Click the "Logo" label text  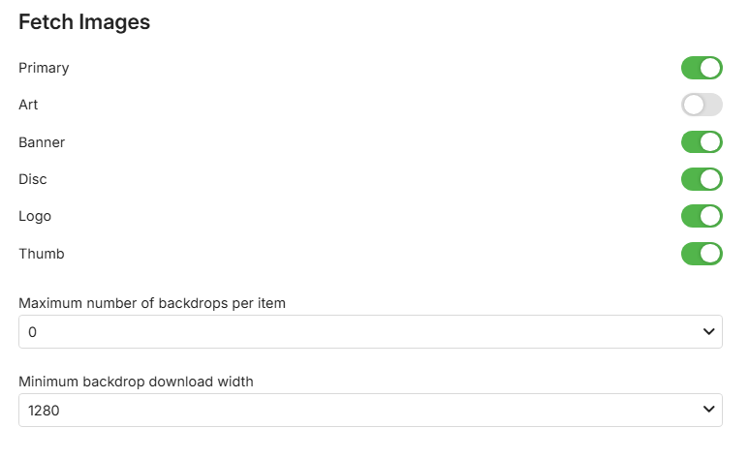coord(35,216)
